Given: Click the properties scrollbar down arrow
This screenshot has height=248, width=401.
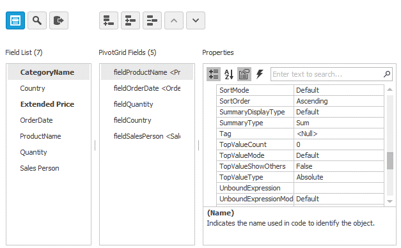Looking at the screenshot, I should (389, 201).
